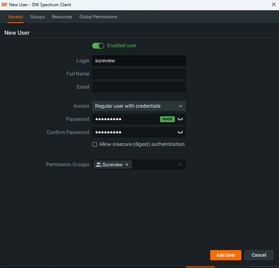Toggle the Enabled user switch
Image resolution: width=279 pixels, height=268 pixels.
tap(98, 46)
